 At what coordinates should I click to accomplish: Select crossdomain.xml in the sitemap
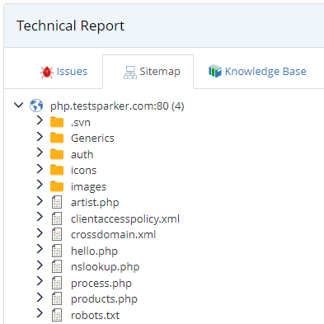point(113,235)
